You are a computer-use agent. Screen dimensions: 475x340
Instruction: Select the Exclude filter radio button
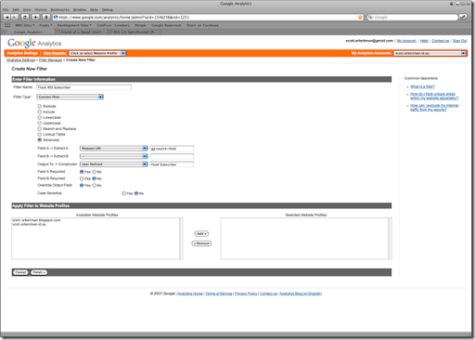coord(39,106)
